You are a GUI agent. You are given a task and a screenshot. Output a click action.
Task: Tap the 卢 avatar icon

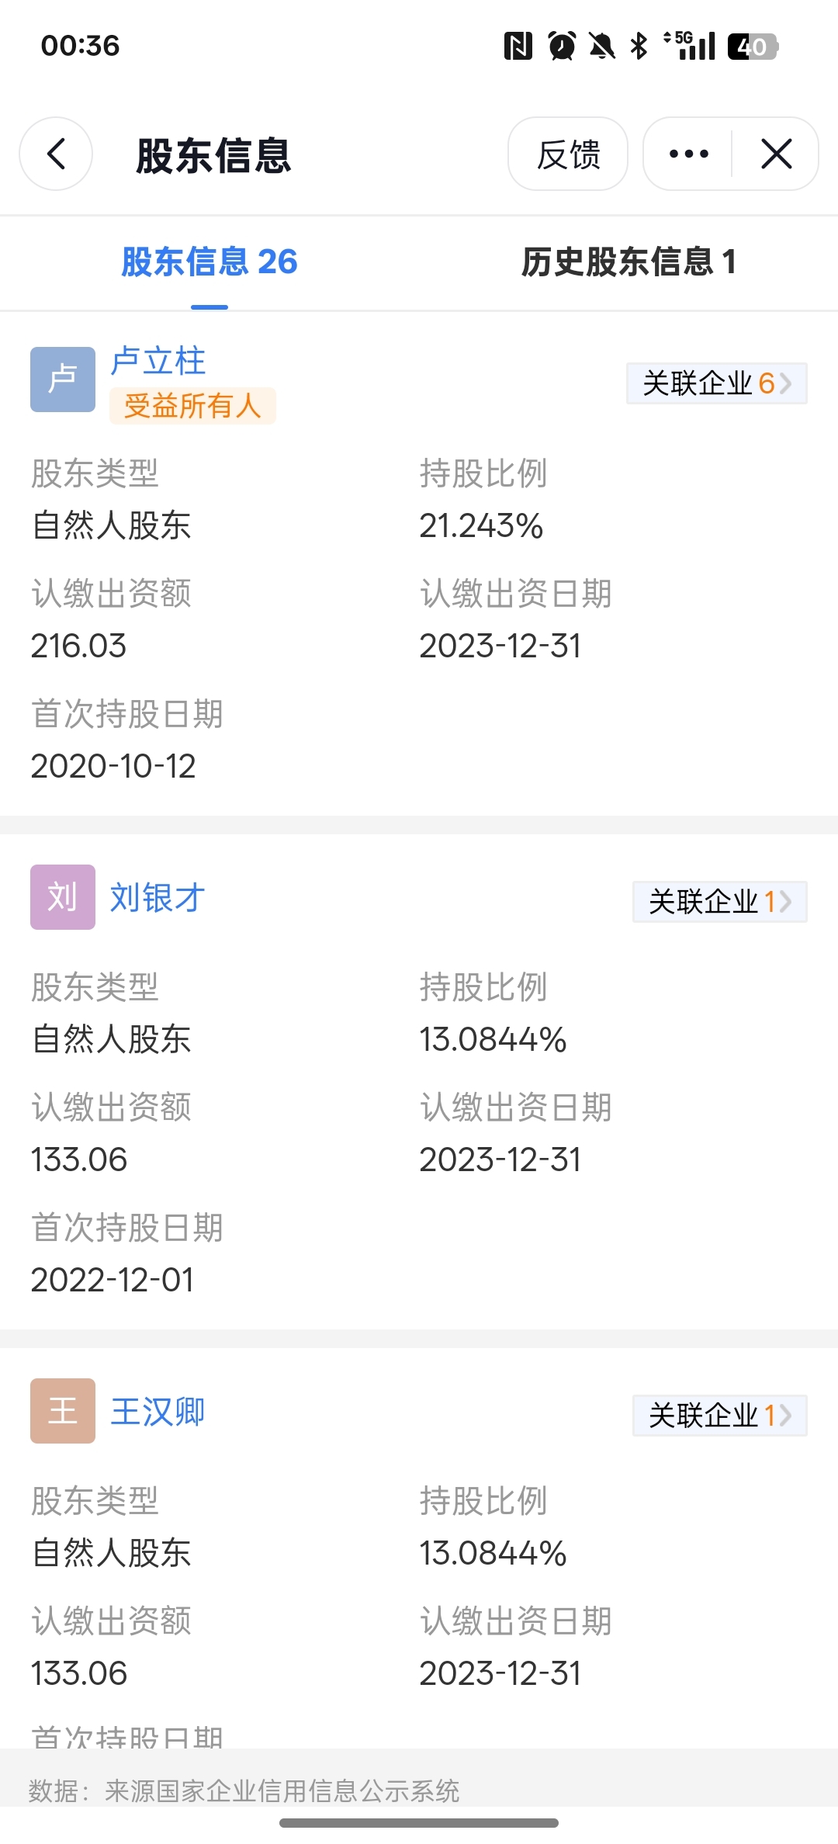pos(63,380)
